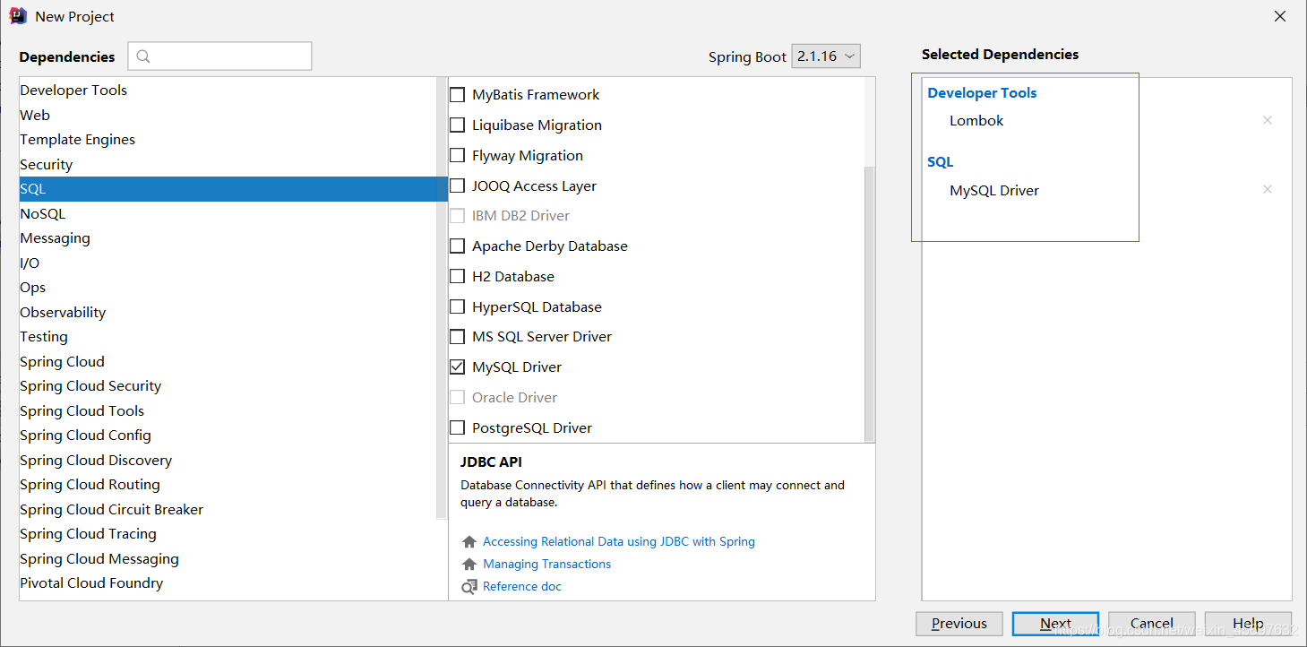Open the Spring Cloud category
Image resolution: width=1307 pixels, height=647 pixels.
click(x=228, y=362)
